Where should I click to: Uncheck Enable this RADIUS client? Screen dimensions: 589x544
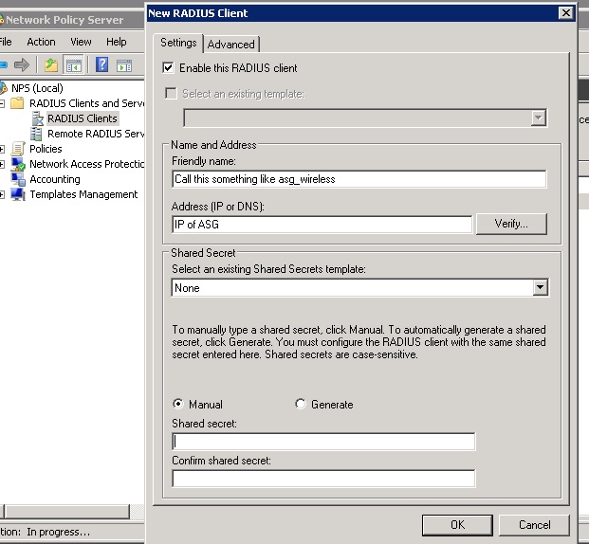tap(168, 68)
